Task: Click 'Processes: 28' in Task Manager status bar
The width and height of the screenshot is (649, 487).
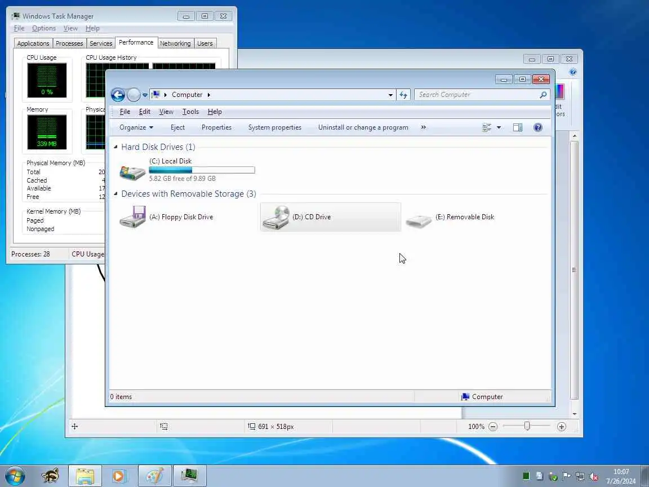Action: click(30, 254)
